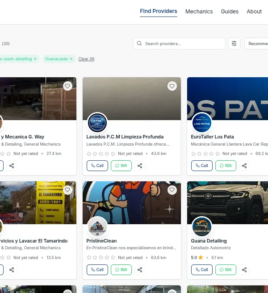Open El Tamarindo yellow sign photo
Screen dimensions: 268x293
(38, 203)
